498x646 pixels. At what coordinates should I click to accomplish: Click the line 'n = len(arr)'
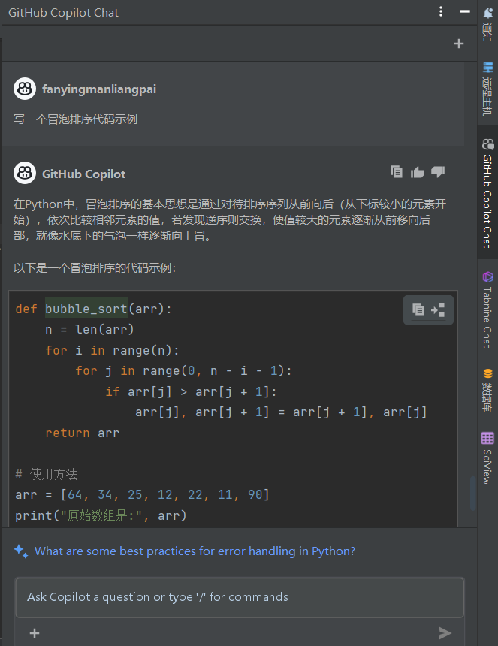tap(90, 329)
